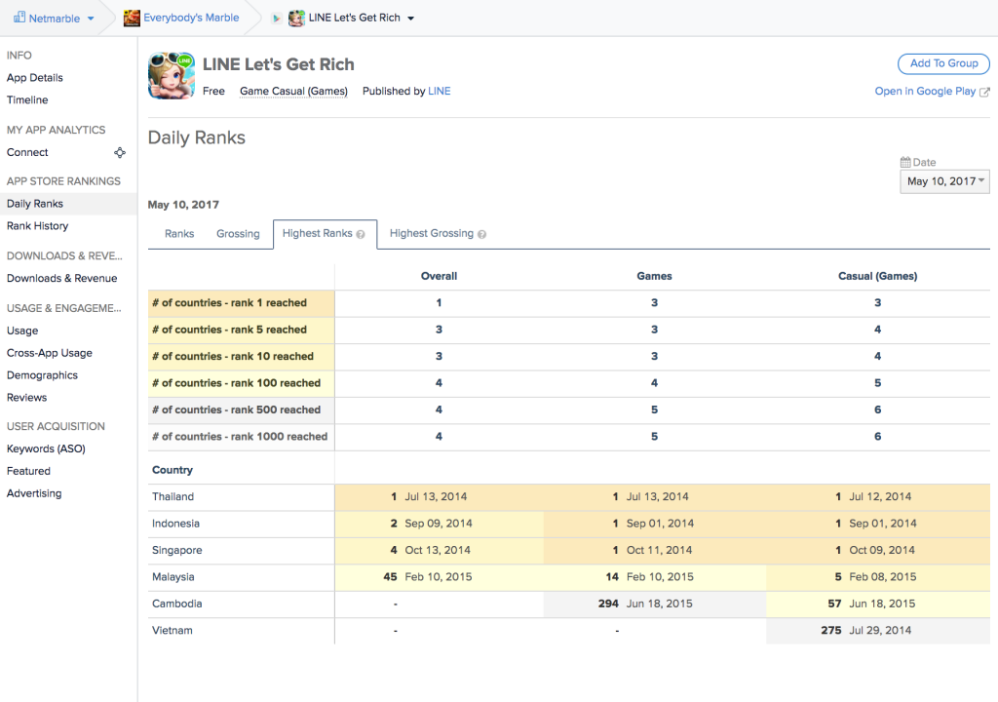
Task: Click the Country heading in the table
Action: click(x=173, y=470)
